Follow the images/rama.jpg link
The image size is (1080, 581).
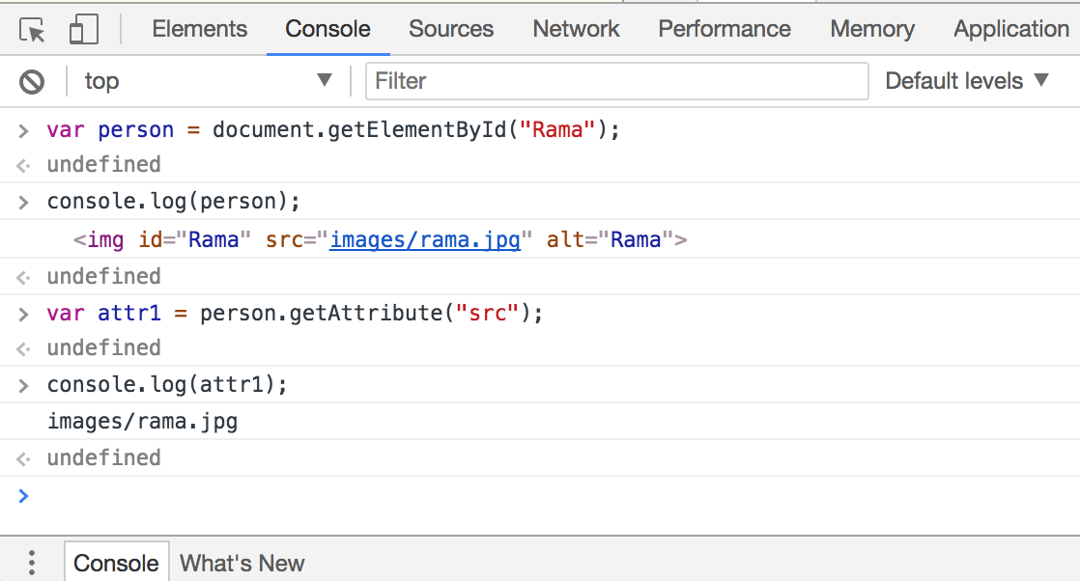(x=425, y=239)
